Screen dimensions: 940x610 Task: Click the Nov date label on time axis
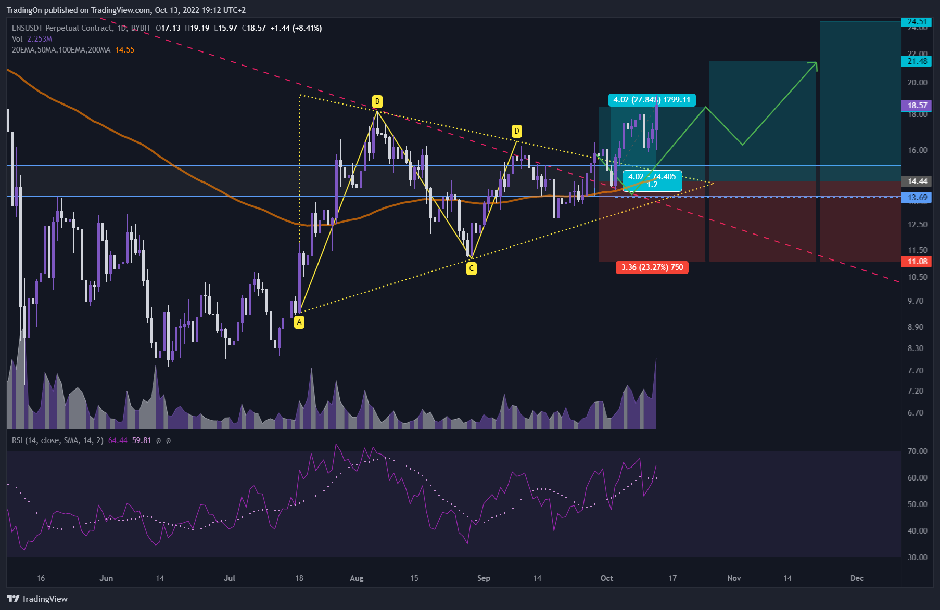pyautogui.click(x=734, y=578)
